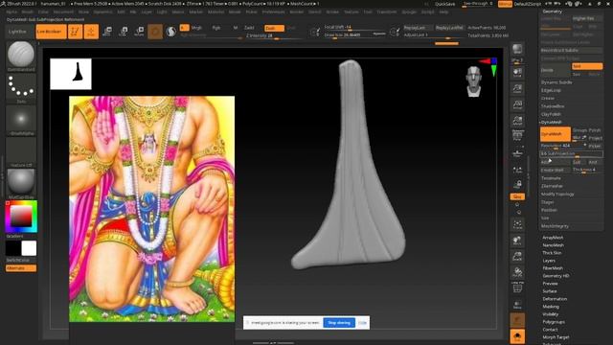Click the Frame mesh icon

click(x=517, y=224)
